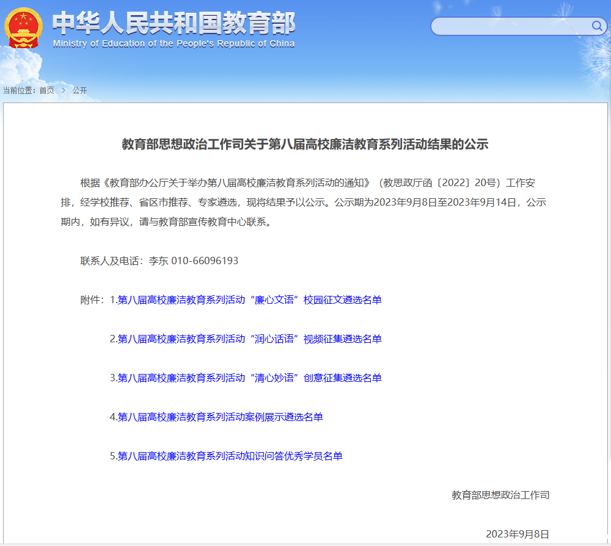Click the breadcrumb arrow separator after 首页
611x546 pixels.
tap(63, 90)
